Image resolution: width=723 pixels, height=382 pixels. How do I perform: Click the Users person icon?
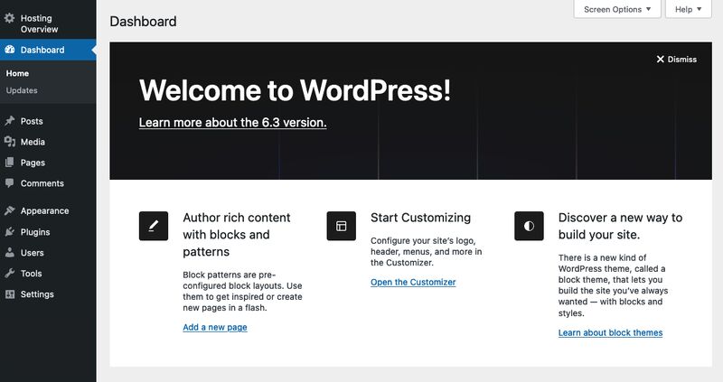click(x=9, y=253)
